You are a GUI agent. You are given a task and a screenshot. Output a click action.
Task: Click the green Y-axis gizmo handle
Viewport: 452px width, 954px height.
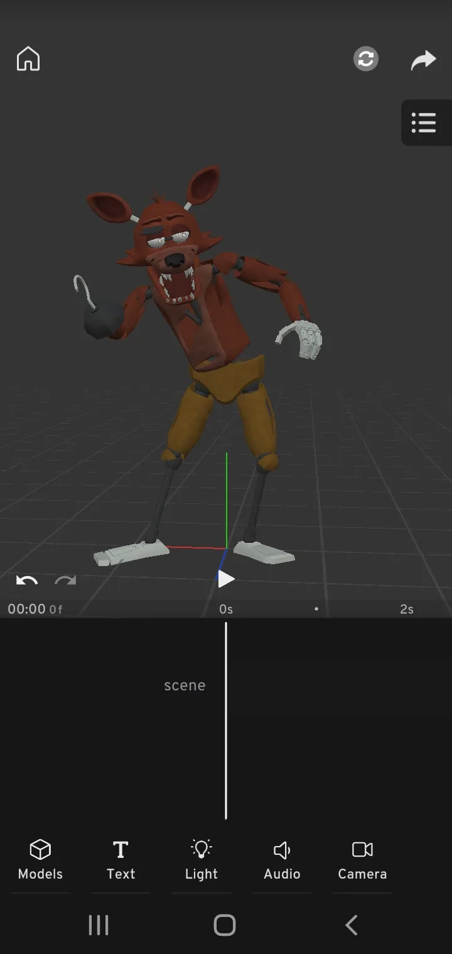pyautogui.click(x=227, y=499)
